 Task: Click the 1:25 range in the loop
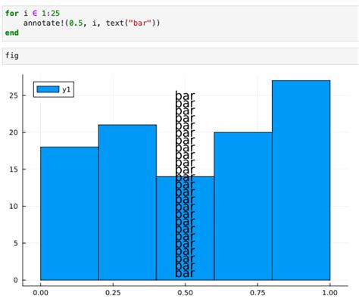pyautogui.click(x=51, y=13)
